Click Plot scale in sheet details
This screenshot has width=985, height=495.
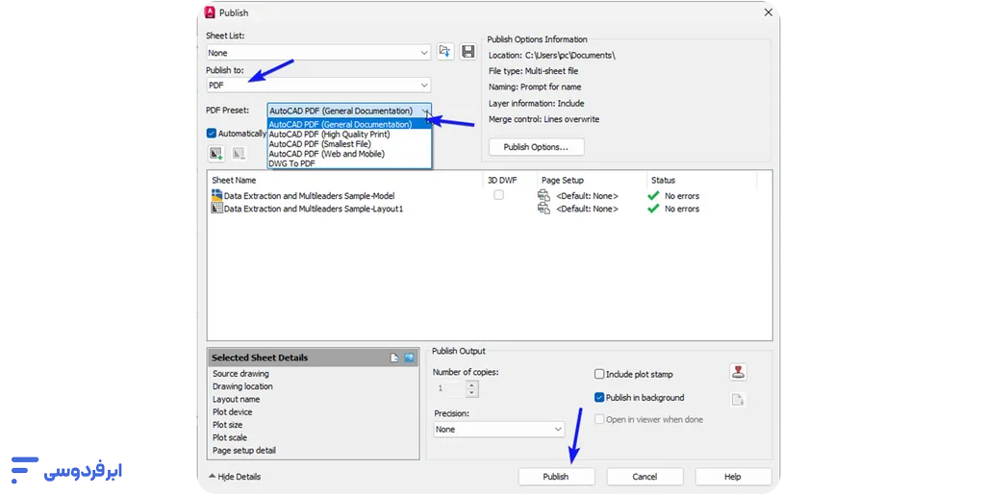[230, 437]
